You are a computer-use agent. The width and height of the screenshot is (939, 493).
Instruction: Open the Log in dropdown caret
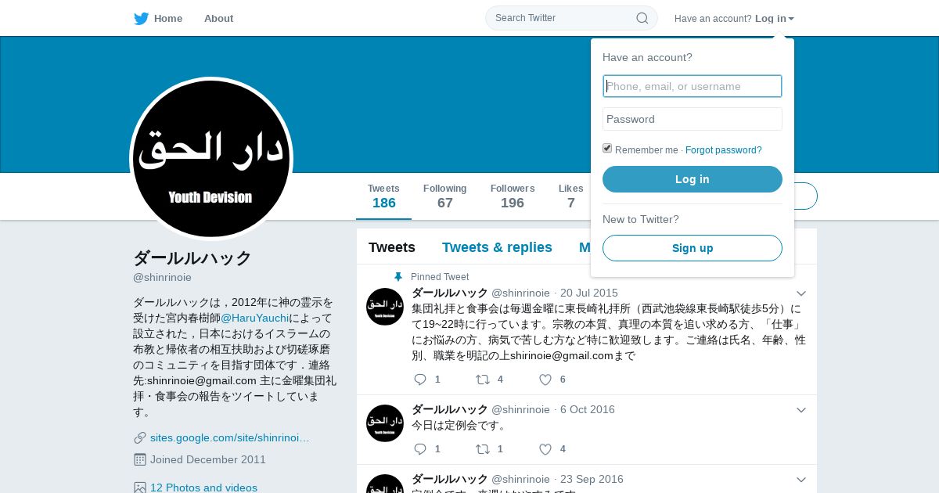(791, 19)
